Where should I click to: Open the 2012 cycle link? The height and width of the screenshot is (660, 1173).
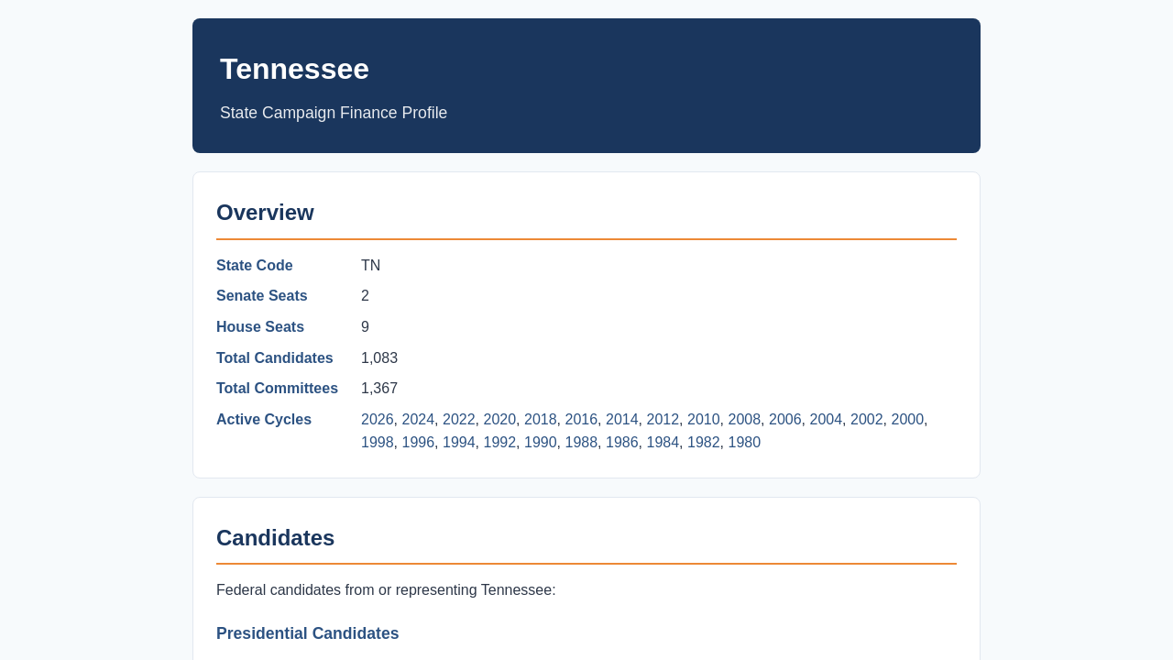663,420
